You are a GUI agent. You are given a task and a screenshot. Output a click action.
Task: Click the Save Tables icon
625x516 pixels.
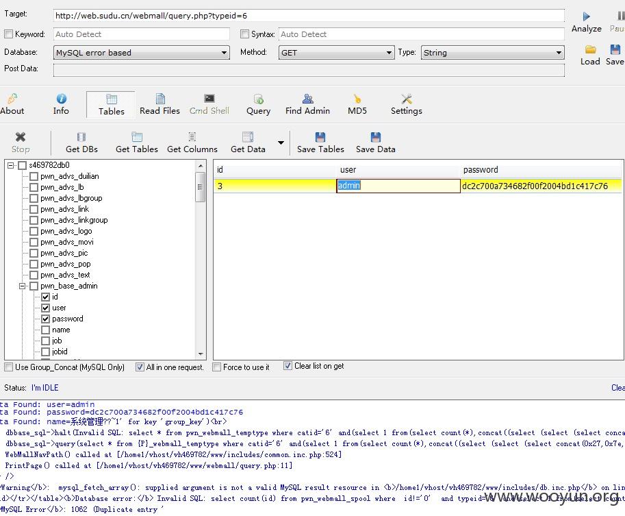click(x=320, y=137)
